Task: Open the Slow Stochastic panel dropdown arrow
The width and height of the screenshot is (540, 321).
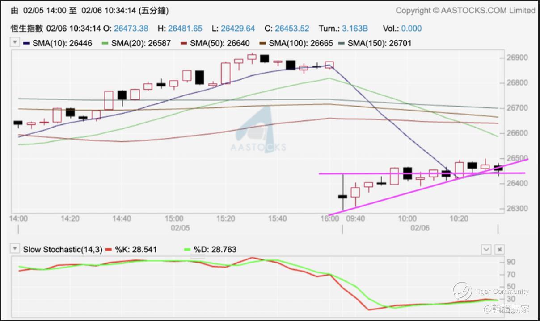Action: pos(15,249)
